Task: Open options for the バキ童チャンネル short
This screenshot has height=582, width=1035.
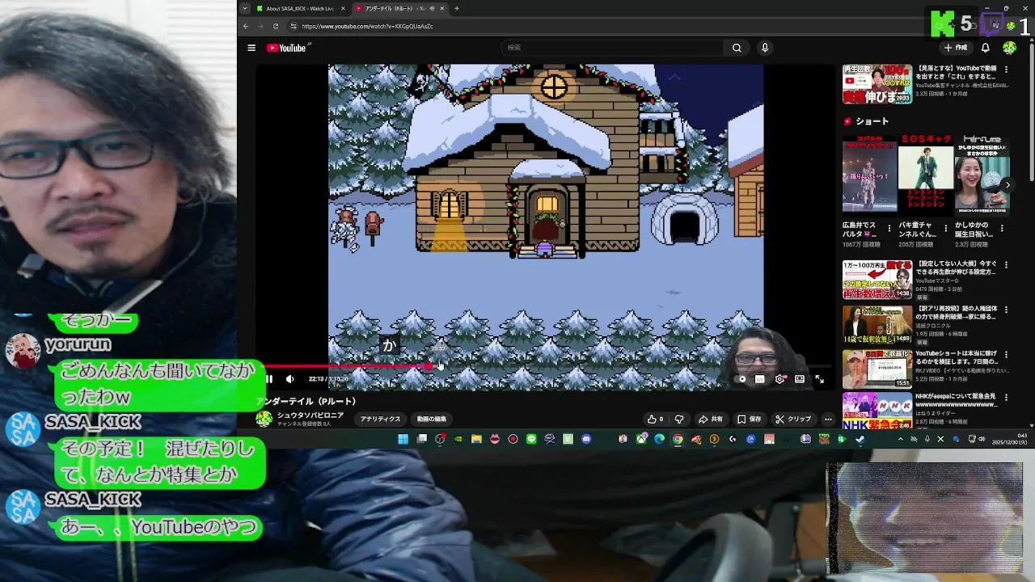Action: point(948,229)
